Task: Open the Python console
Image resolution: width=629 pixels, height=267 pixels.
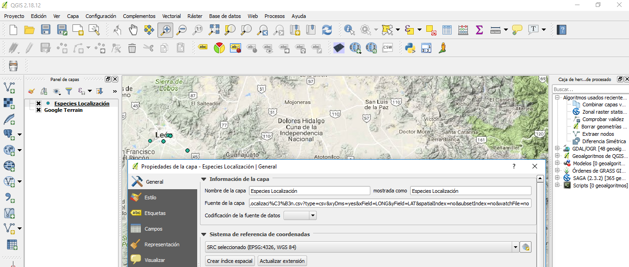Action: [x=410, y=47]
